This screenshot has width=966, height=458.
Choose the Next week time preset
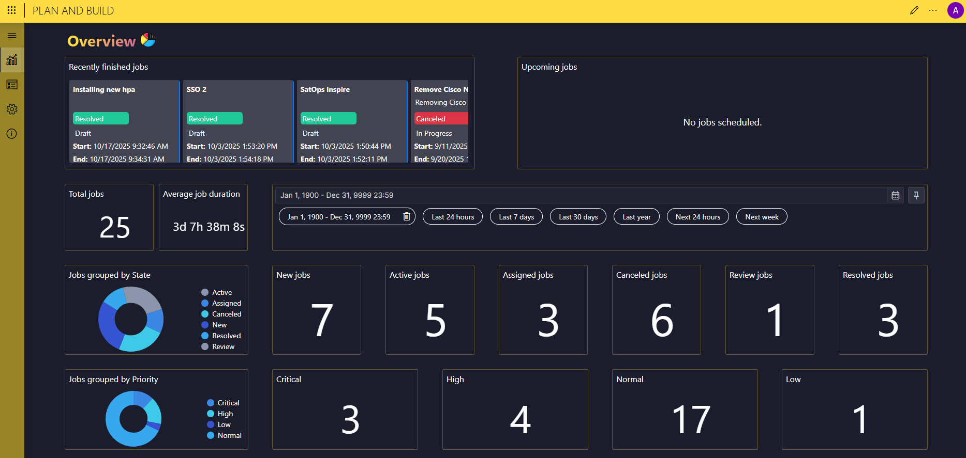pyautogui.click(x=762, y=217)
